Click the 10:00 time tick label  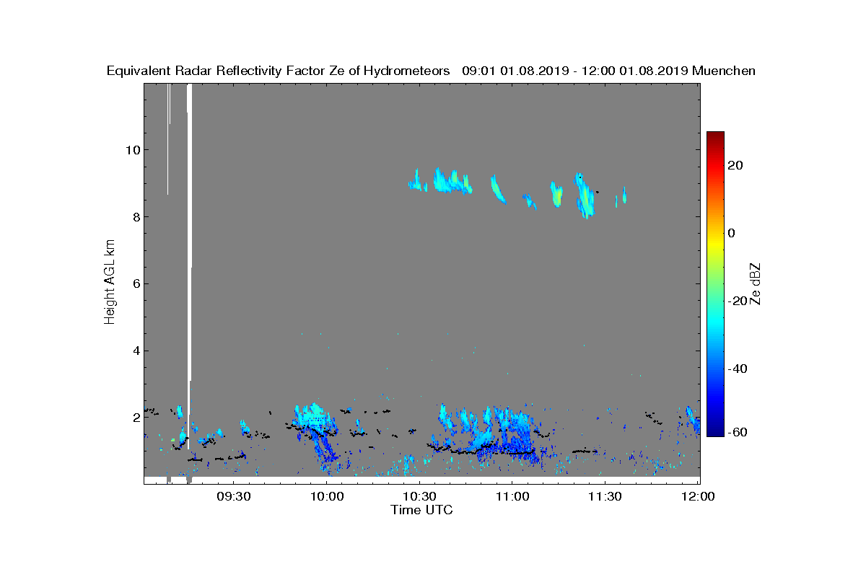(x=327, y=497)
